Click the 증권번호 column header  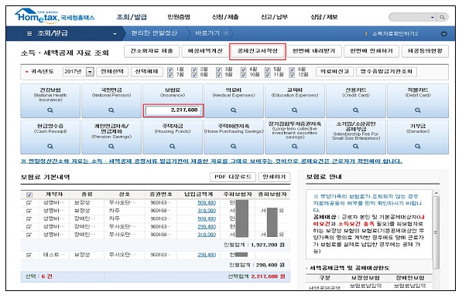click(x=161, y=195)
